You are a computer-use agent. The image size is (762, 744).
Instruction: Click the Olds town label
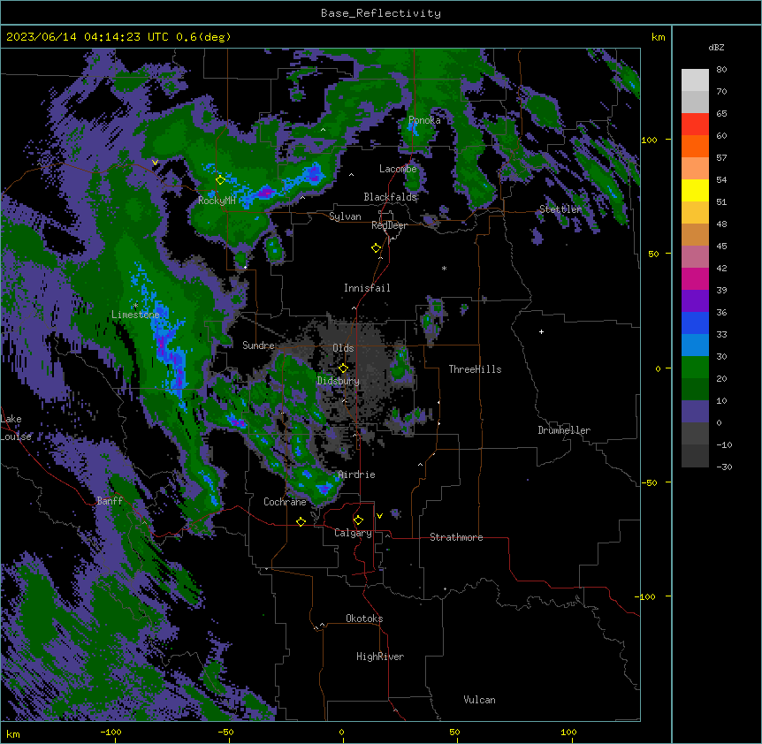(343, 348)
